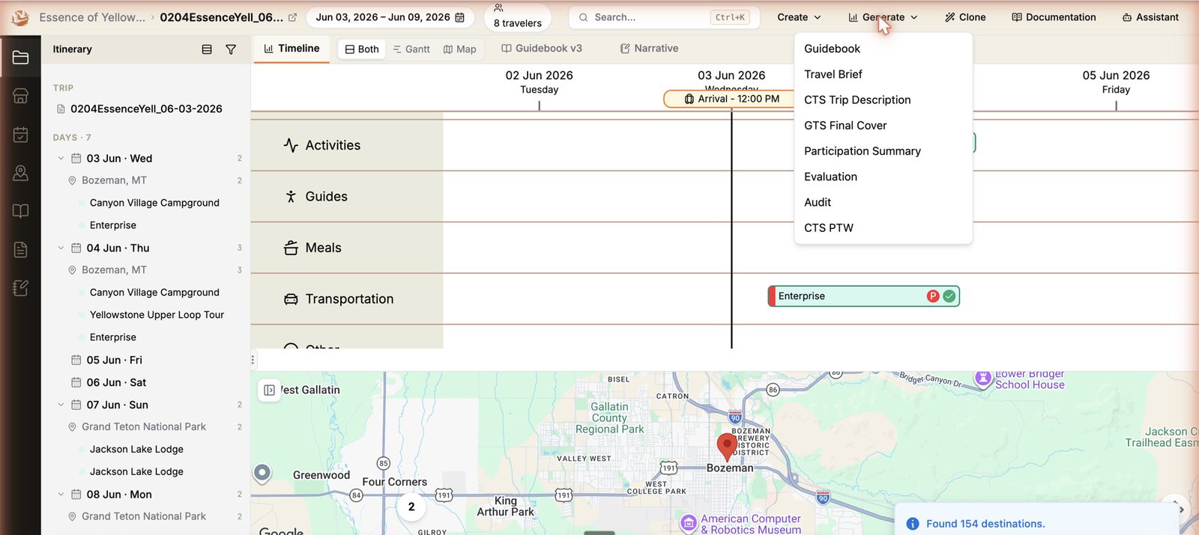
Task: Switch view to Both
Action: (x=362, y=49)
